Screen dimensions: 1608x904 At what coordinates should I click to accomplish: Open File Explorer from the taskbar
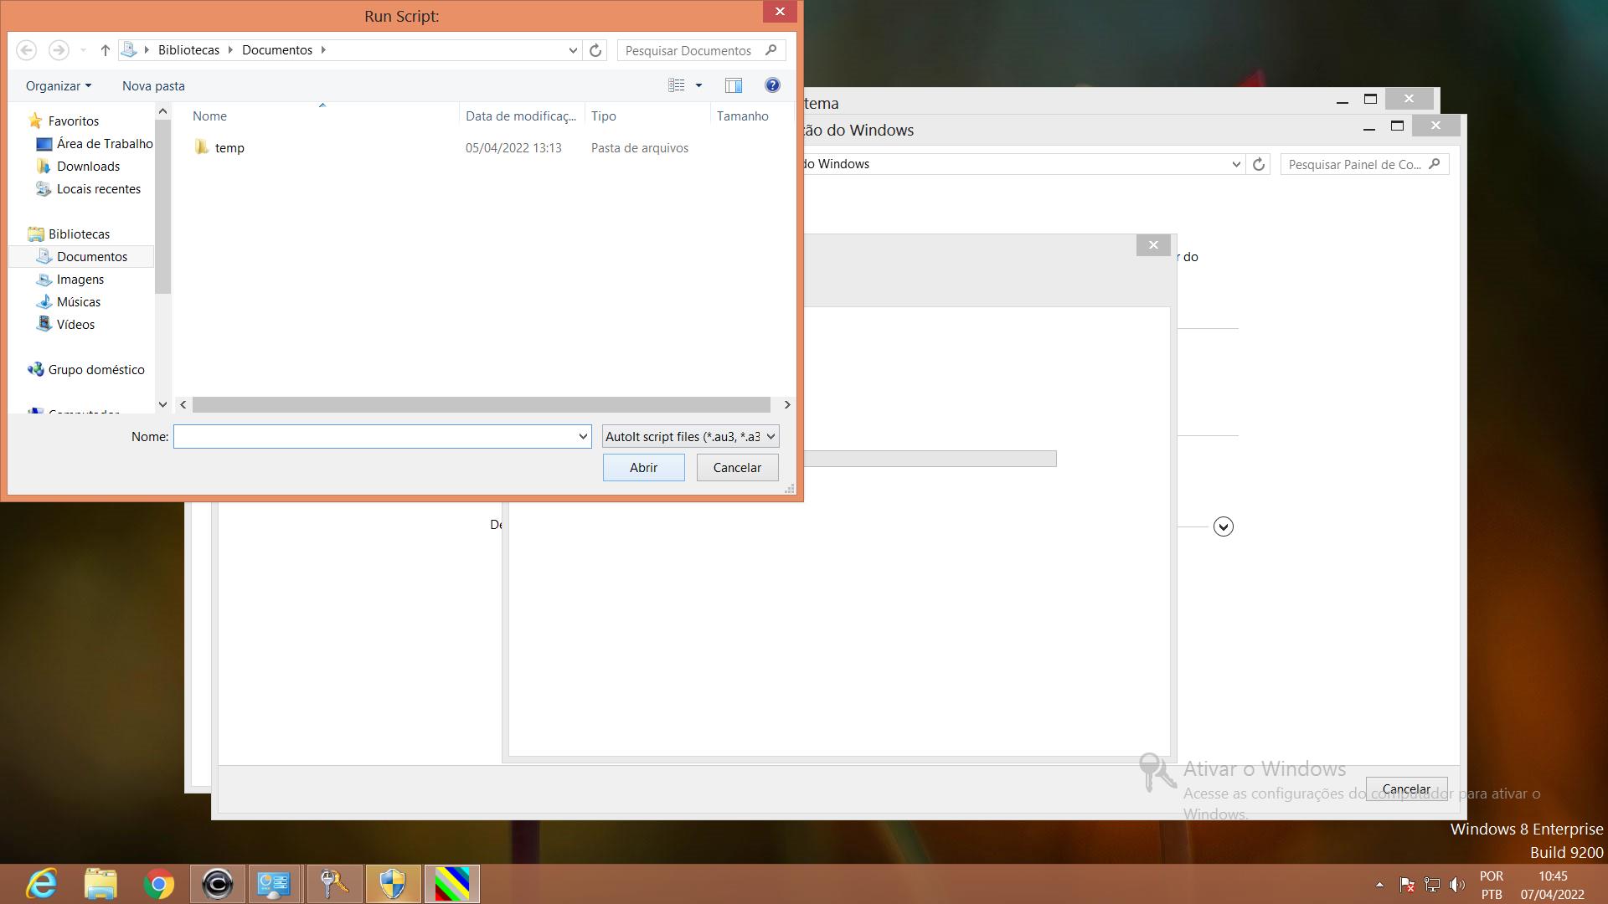pos(100,884)
